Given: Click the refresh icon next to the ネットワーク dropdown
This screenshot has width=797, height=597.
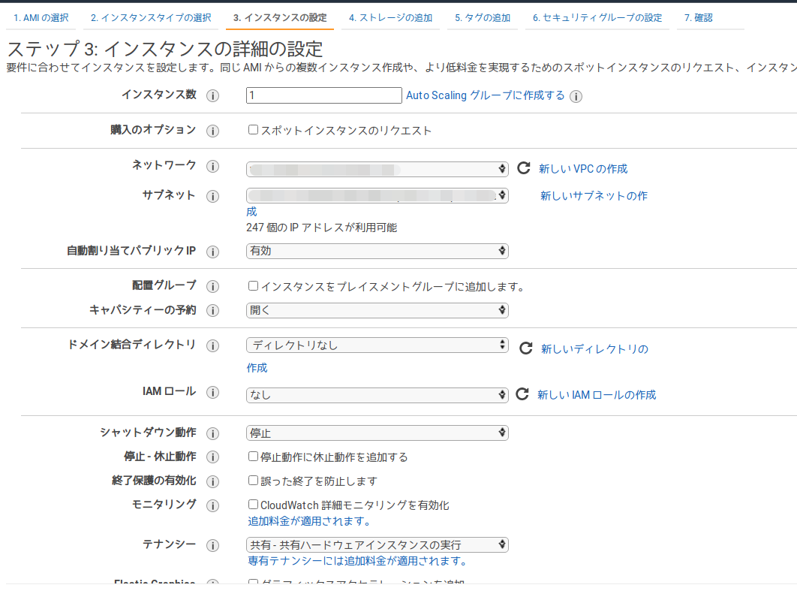Looking at the screenshot, I should (525, 168).
